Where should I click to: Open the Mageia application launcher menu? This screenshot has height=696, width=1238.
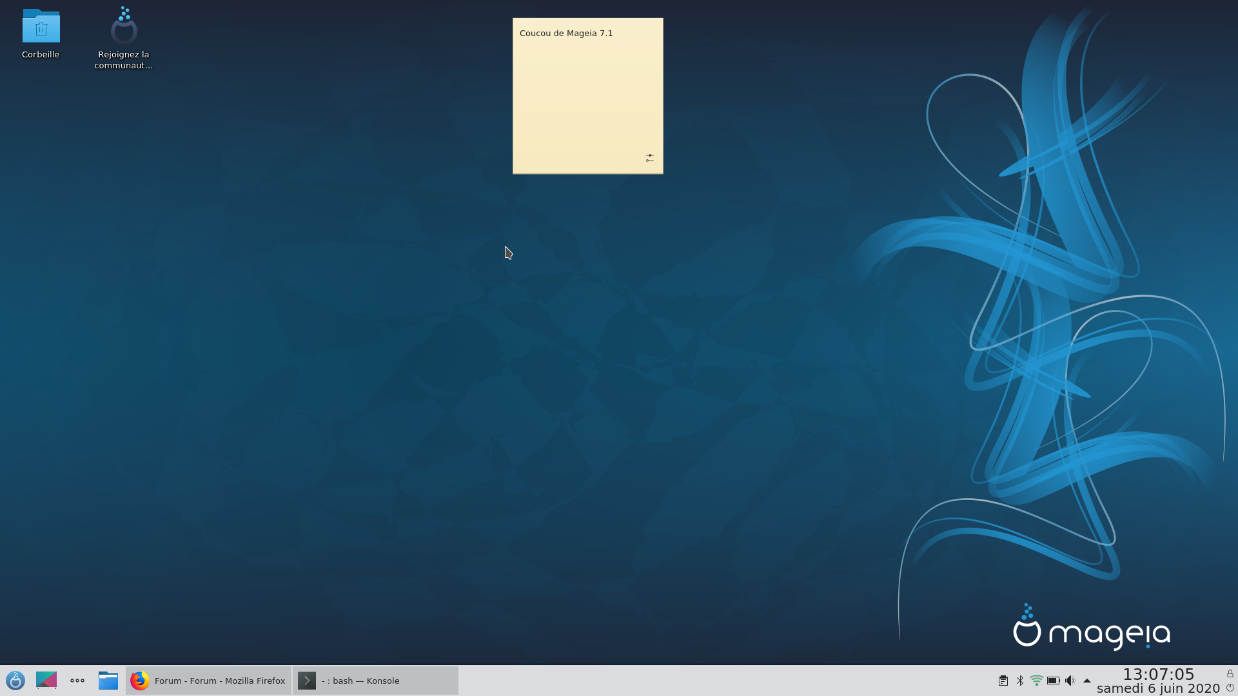[x=15, y=681]
